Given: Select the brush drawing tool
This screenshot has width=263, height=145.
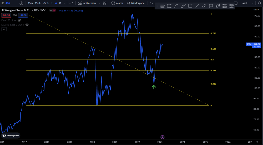Looking at the screenshot, I should pos(183,6).
